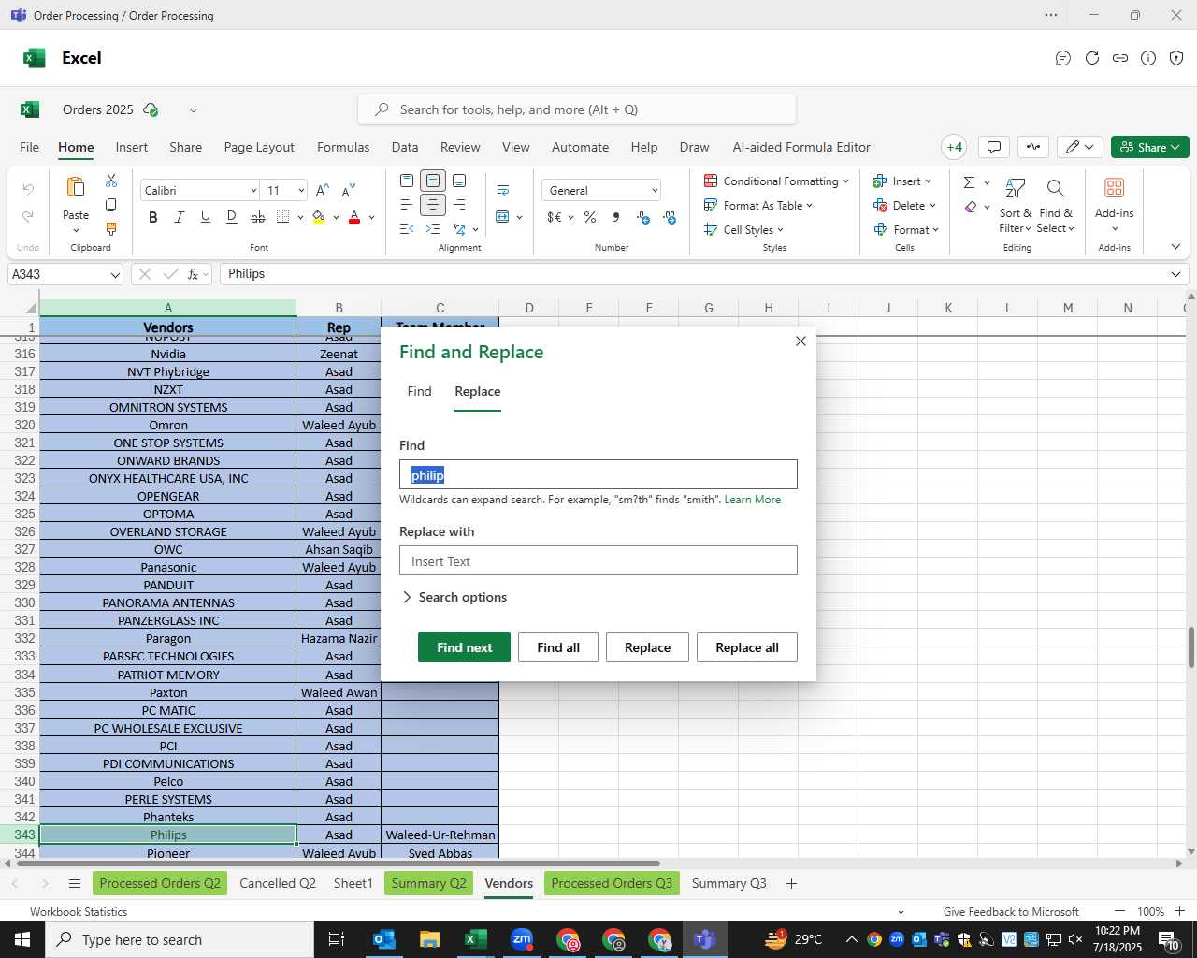Screen dimensions: 1197x958
Task: Toggle Bottom Align
Action: click(x=459, y=180)
